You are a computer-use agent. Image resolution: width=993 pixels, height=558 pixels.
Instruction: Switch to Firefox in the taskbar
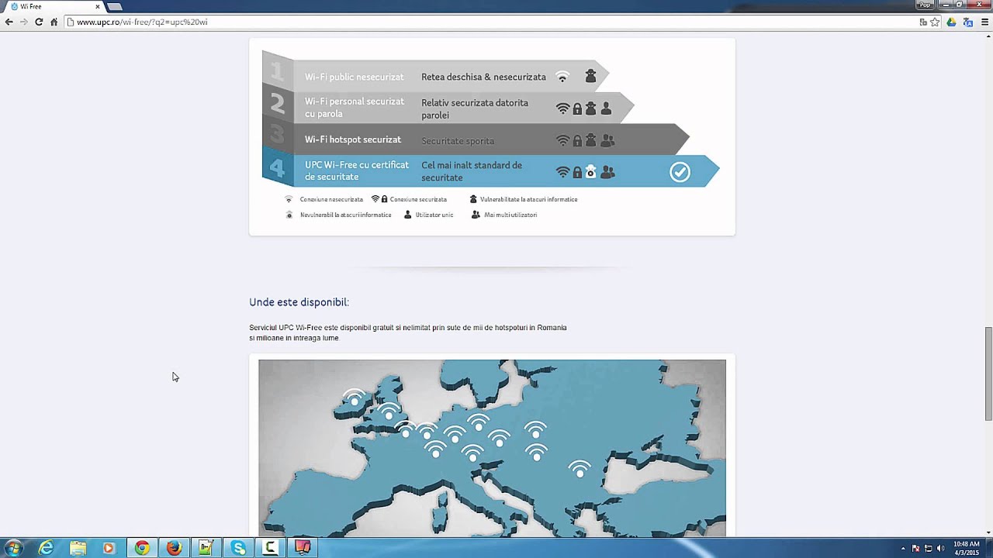(x=174, y=548)
